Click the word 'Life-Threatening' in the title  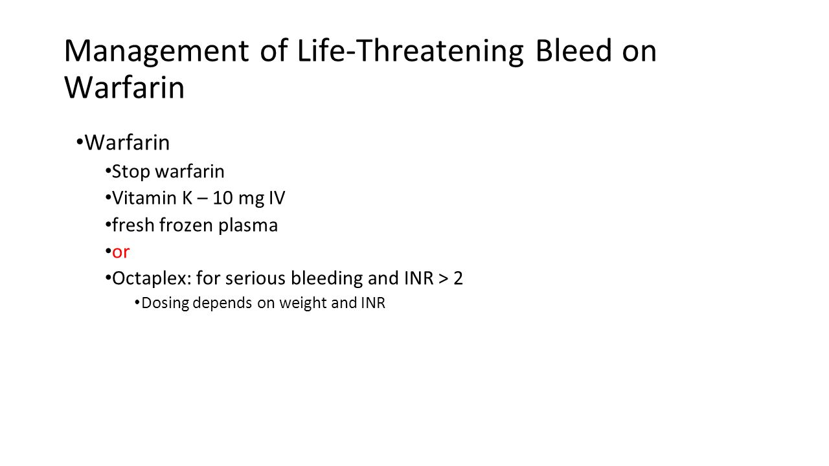[x=411, y=52]
